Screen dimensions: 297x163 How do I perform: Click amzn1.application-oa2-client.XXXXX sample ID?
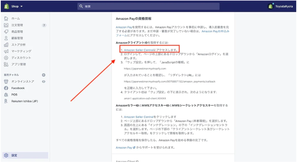[x=145, y=98]
